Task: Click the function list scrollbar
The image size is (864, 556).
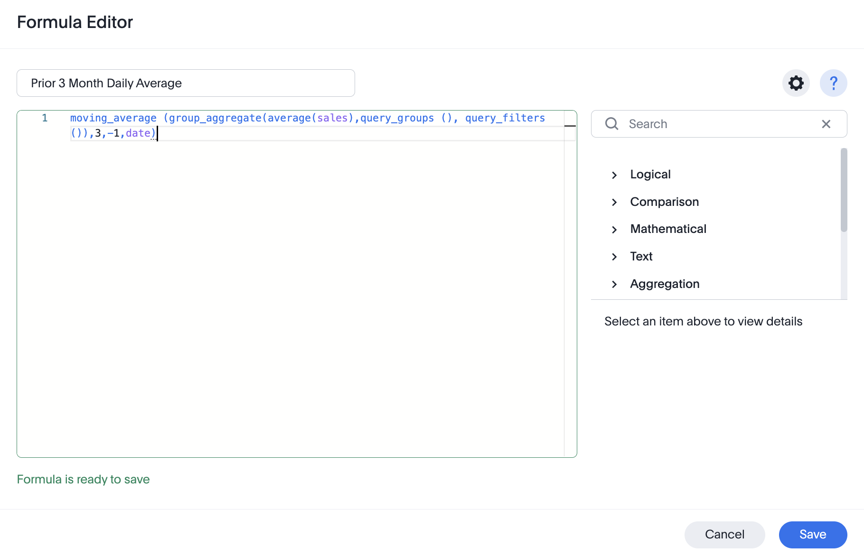Action: [844, 190]
